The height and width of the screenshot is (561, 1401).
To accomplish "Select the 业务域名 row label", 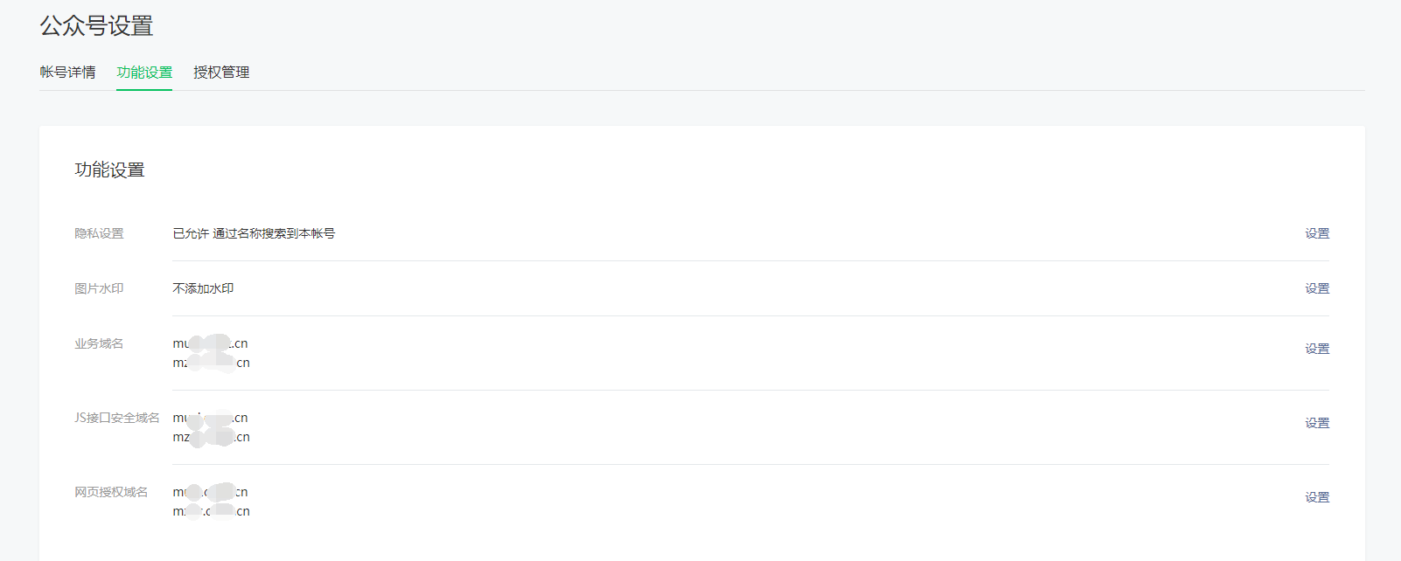I will click(x=99, y=343).
